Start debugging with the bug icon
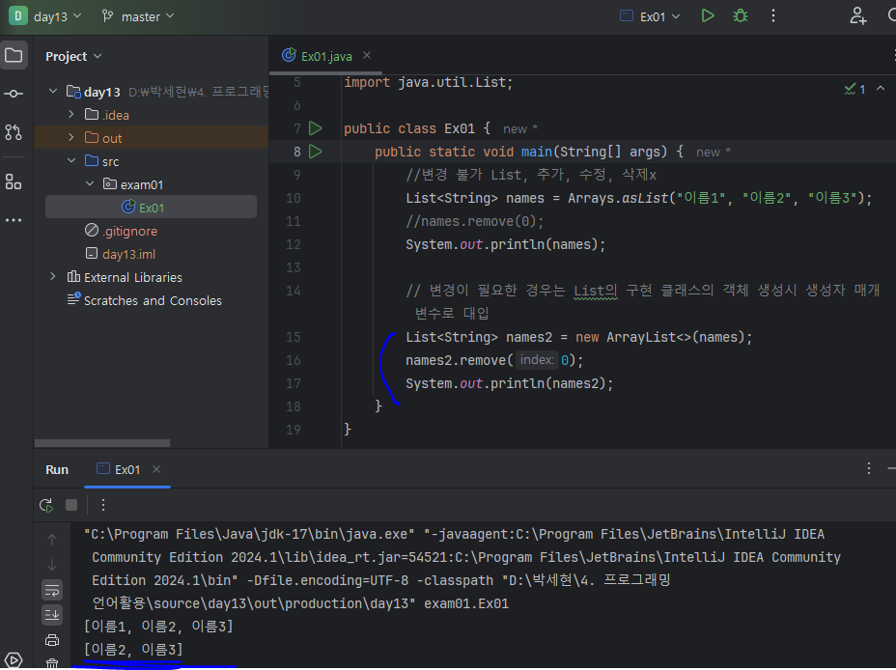The image size is (896, 670). [741, 15]
